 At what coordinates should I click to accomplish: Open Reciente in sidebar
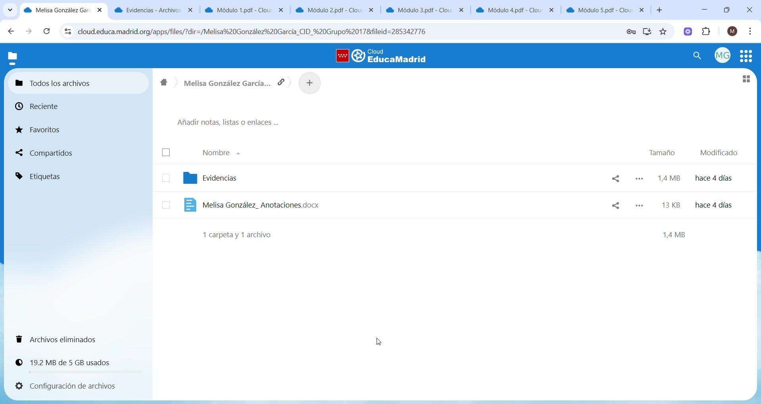pos(78,106)
